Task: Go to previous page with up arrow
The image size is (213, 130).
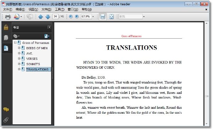Action: 40,17
